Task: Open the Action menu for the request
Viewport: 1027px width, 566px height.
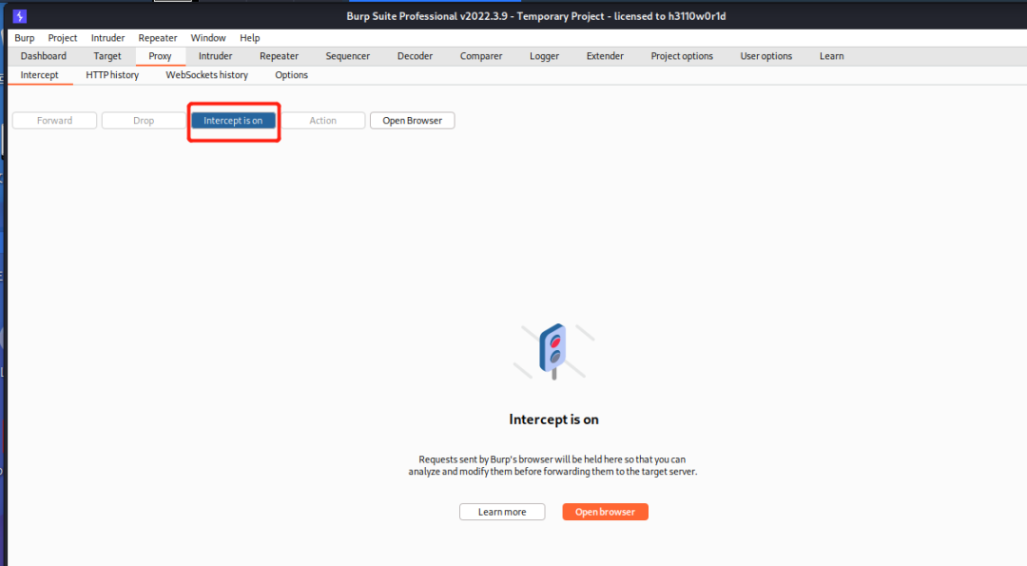Action: [322, 120]
